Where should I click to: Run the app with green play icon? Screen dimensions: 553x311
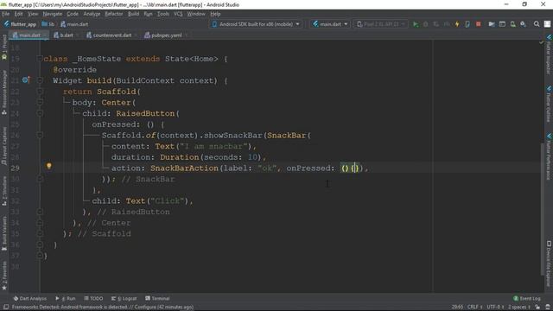coord(416,24)
